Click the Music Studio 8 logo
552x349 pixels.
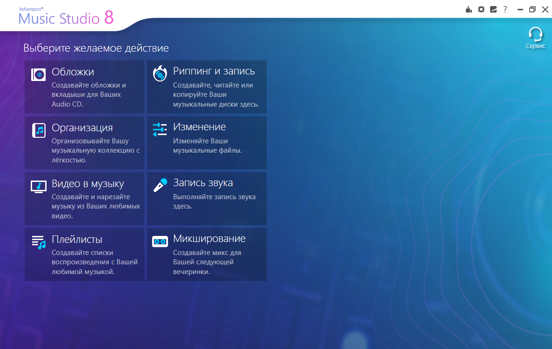pos(66,17)
